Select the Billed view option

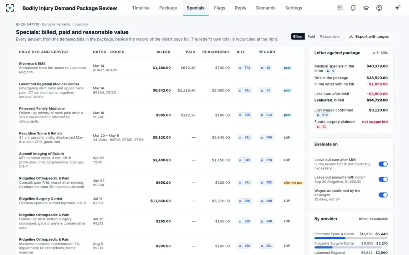pos(298,36)
